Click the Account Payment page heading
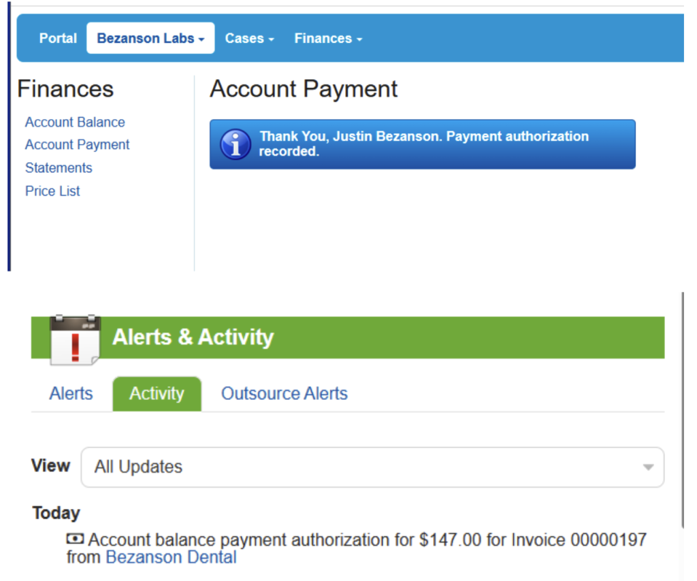The image size is (697, 581). pyautogui.click(x=304, y=89)
